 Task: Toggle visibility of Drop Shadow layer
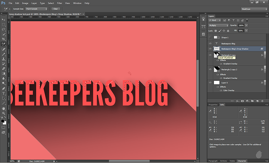point(210,49)
